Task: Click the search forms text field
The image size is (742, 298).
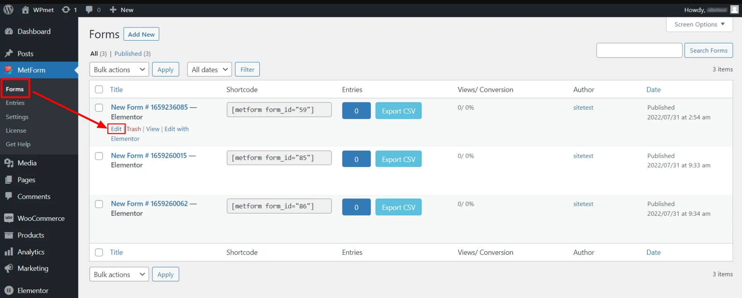Action: click(x=639, y=51)
